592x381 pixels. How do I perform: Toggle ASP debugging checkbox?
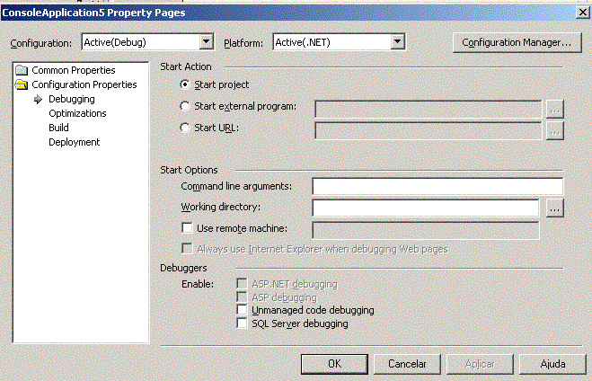[242, 297]
